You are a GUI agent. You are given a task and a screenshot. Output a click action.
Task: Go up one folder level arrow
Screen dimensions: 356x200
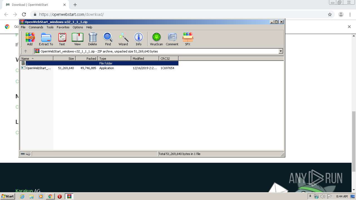[x=26, y=51]
